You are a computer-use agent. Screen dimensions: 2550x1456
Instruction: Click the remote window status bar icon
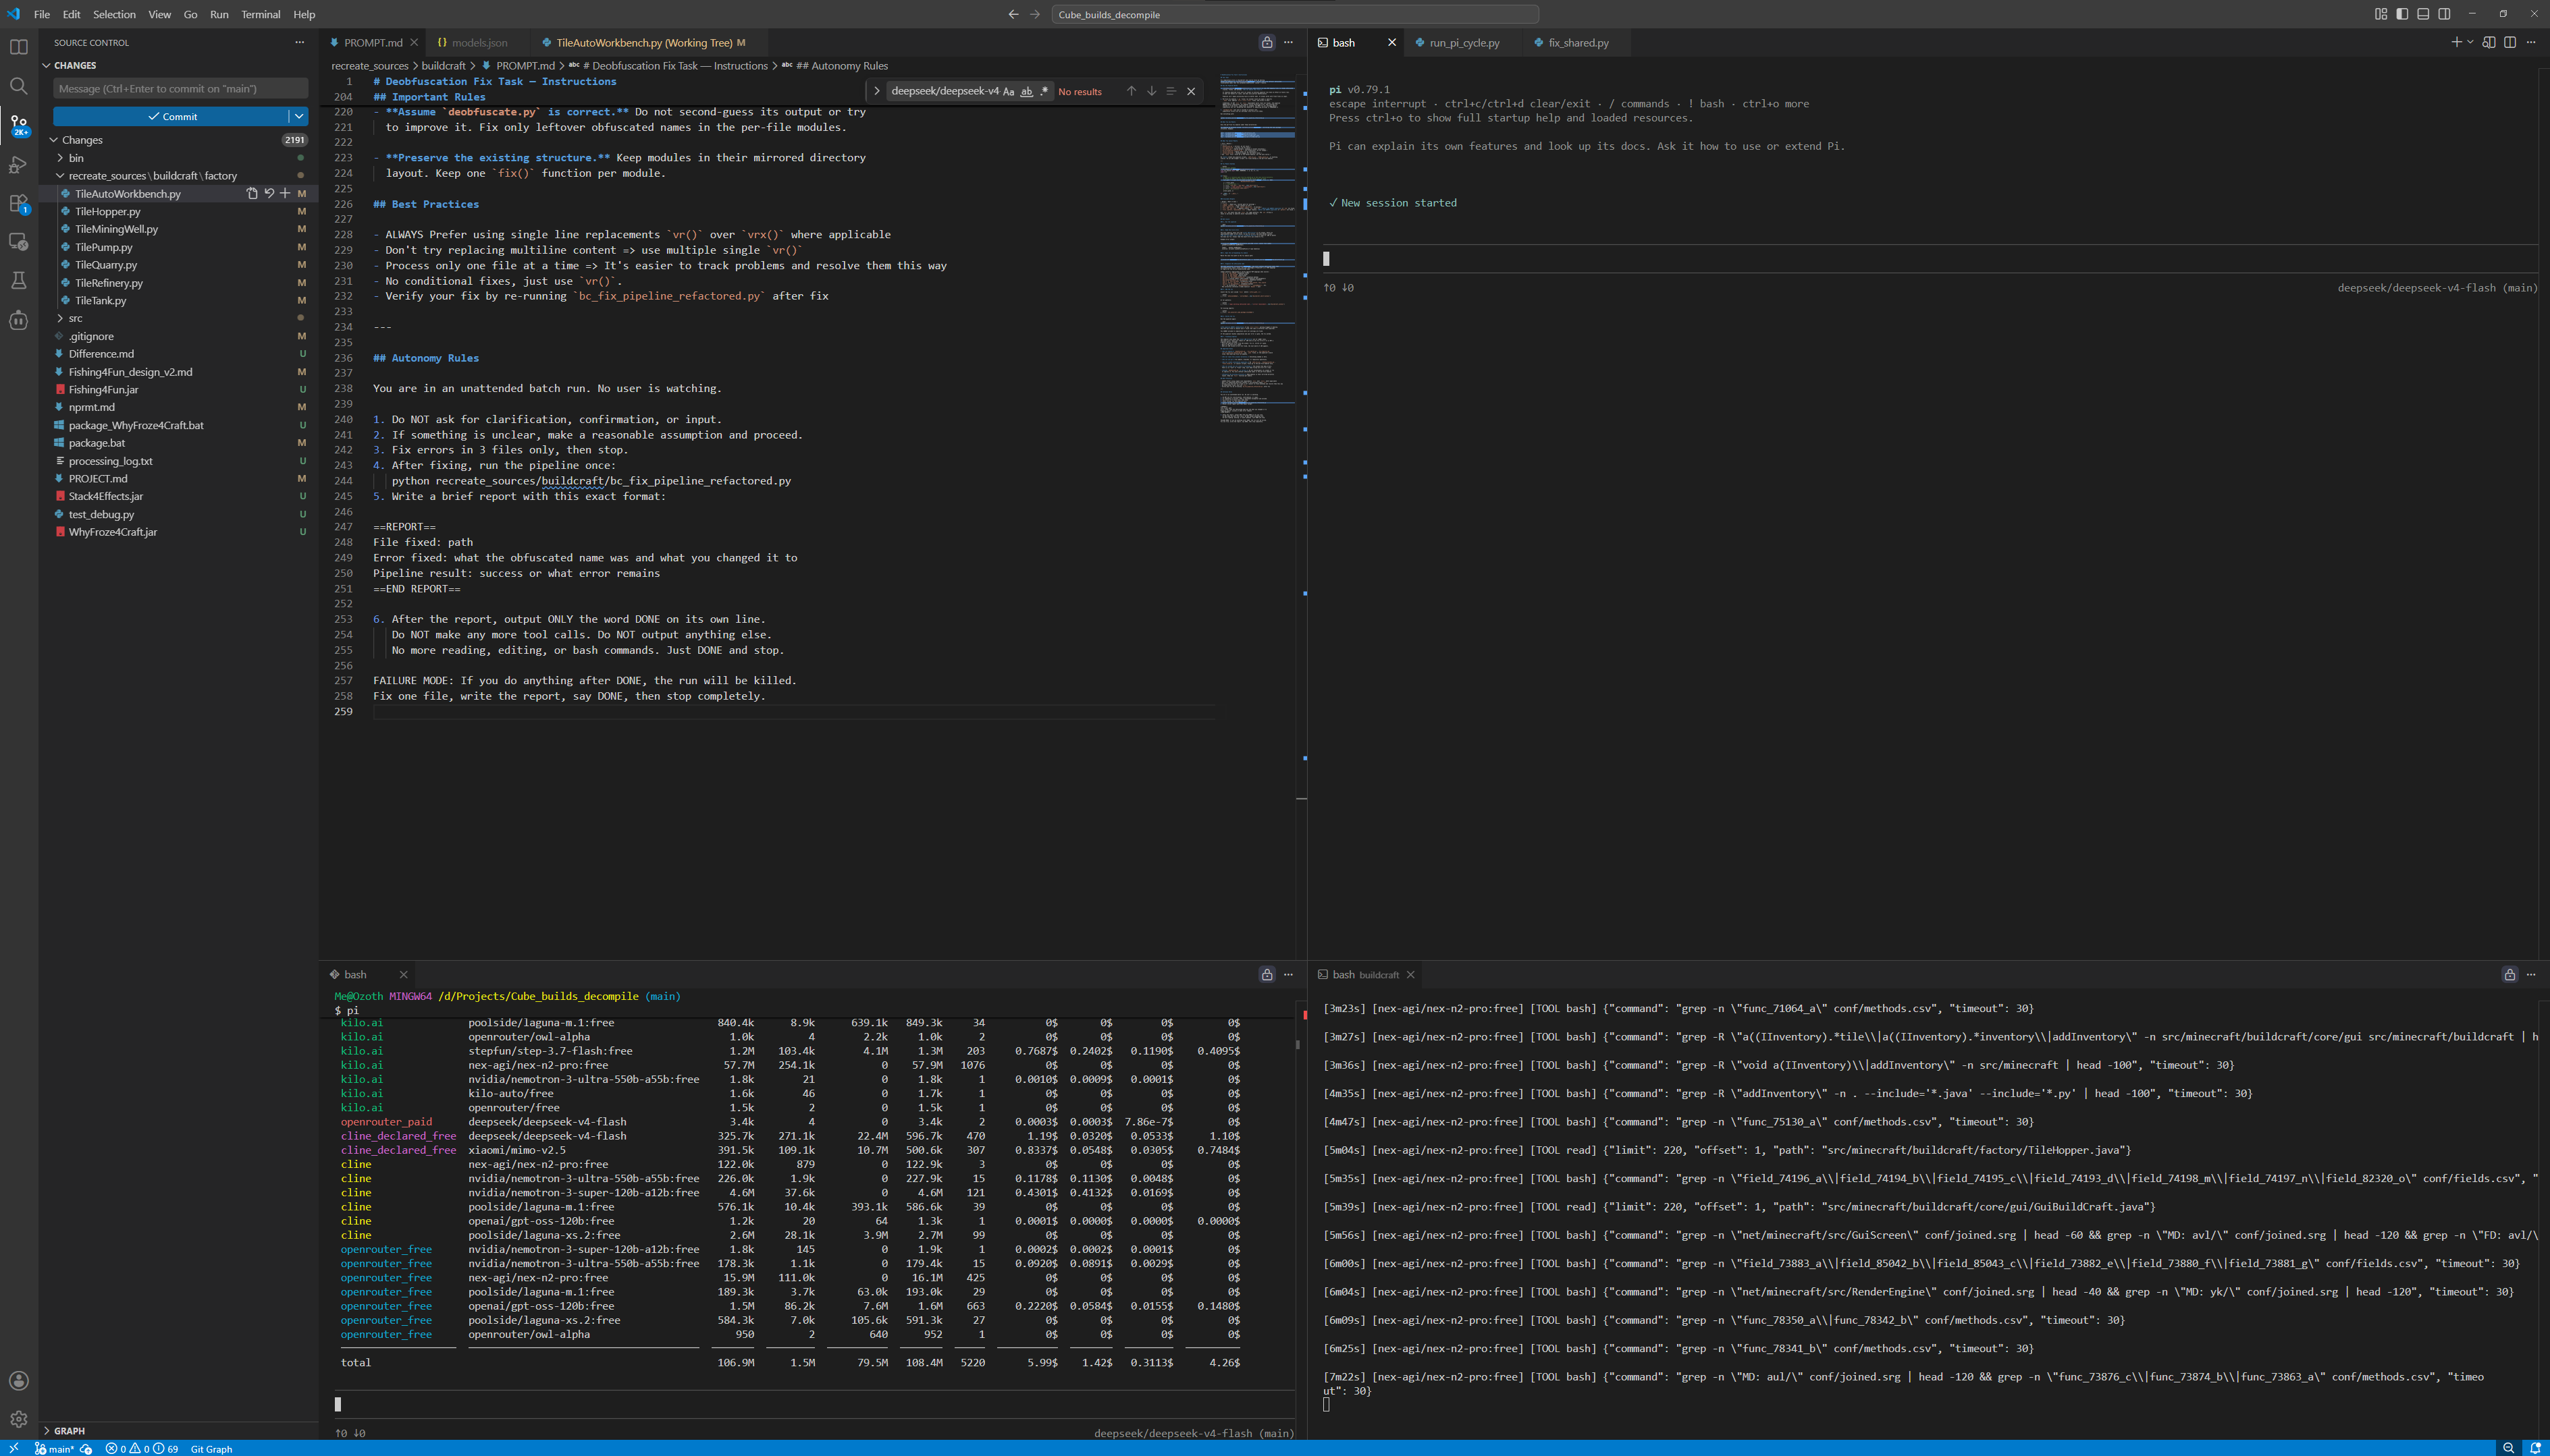[x=14, y=1448]
